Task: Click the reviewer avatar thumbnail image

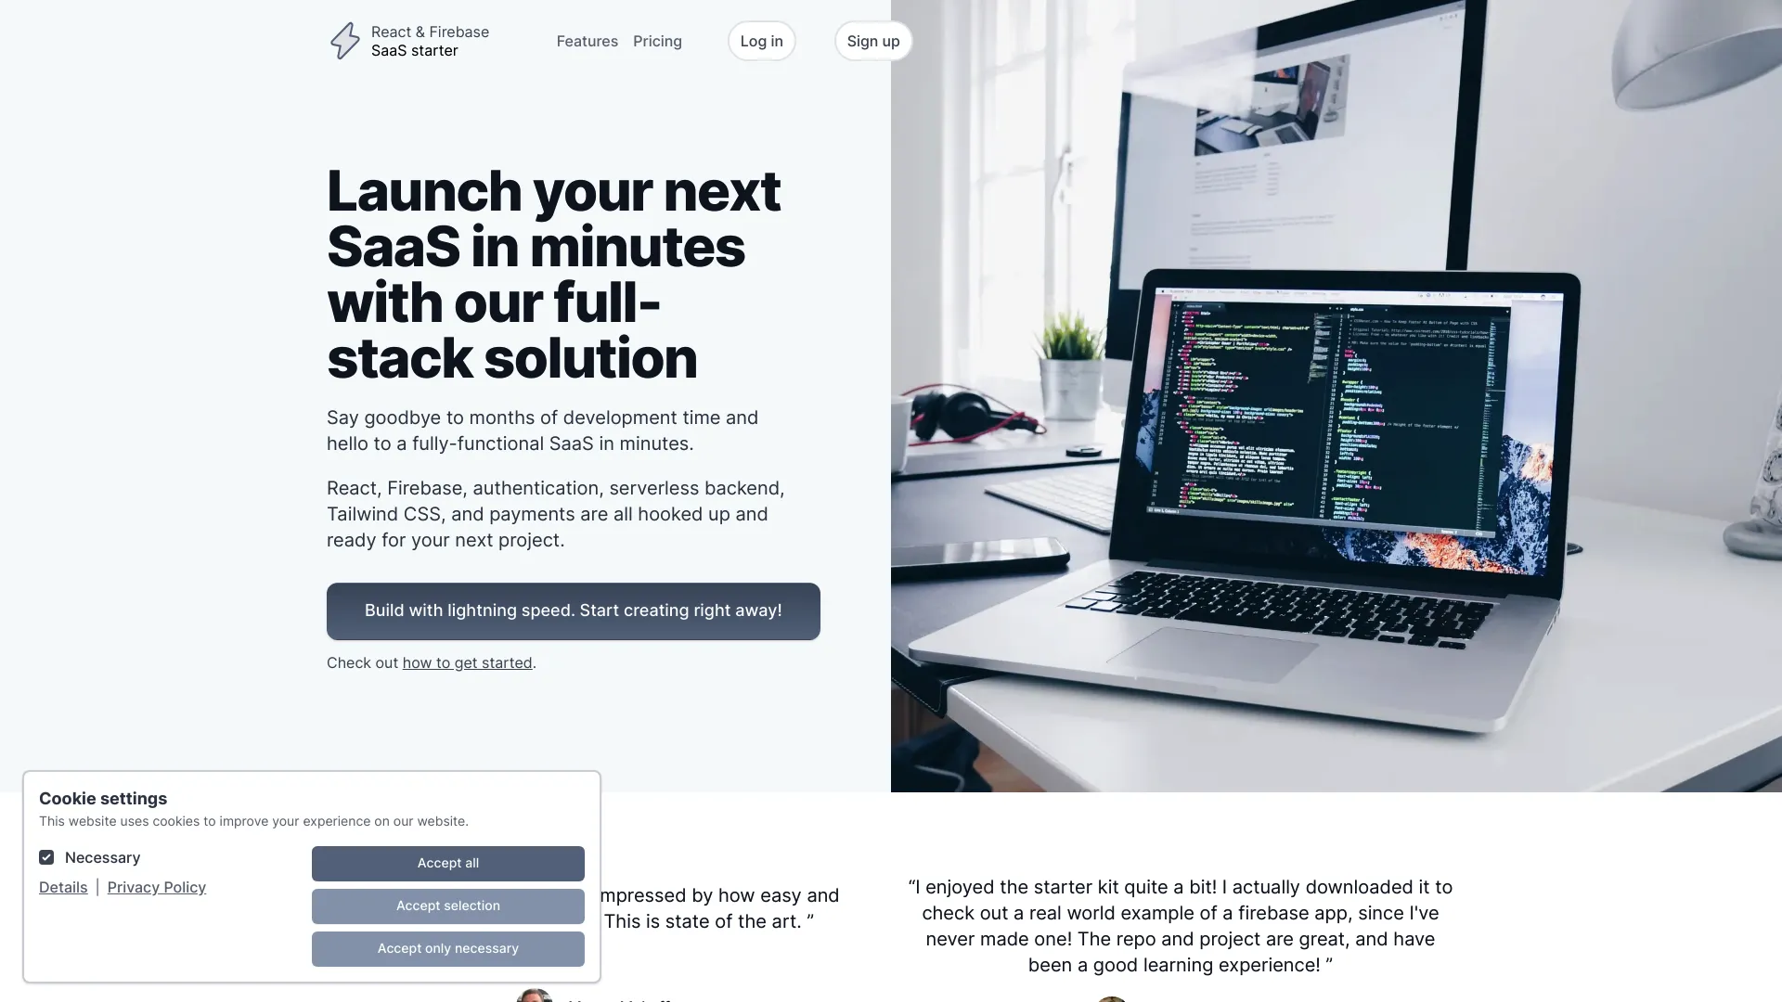Action: coord(534,996)
